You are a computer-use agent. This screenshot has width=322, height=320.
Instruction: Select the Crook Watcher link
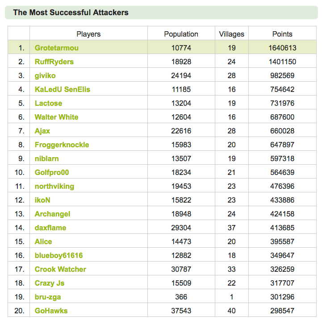click(60, 269)
